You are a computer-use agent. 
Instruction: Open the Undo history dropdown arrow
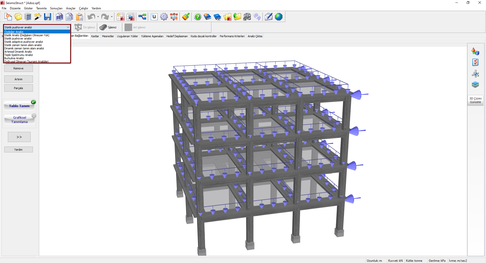click(98, 17)
